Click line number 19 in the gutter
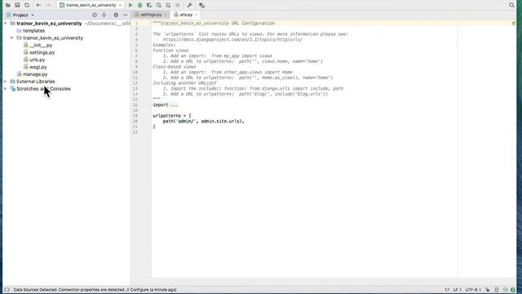Screen dimensions: 522x294 point(135,116)
